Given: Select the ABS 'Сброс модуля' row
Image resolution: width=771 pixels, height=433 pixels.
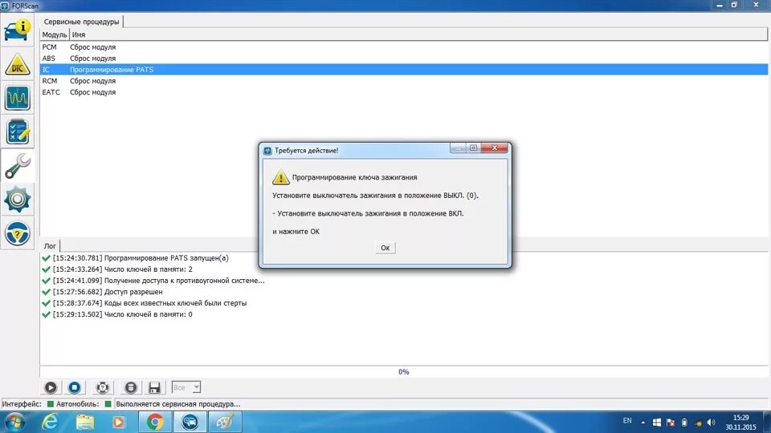Looking at the screenshot, I should (x=404, y=59).
